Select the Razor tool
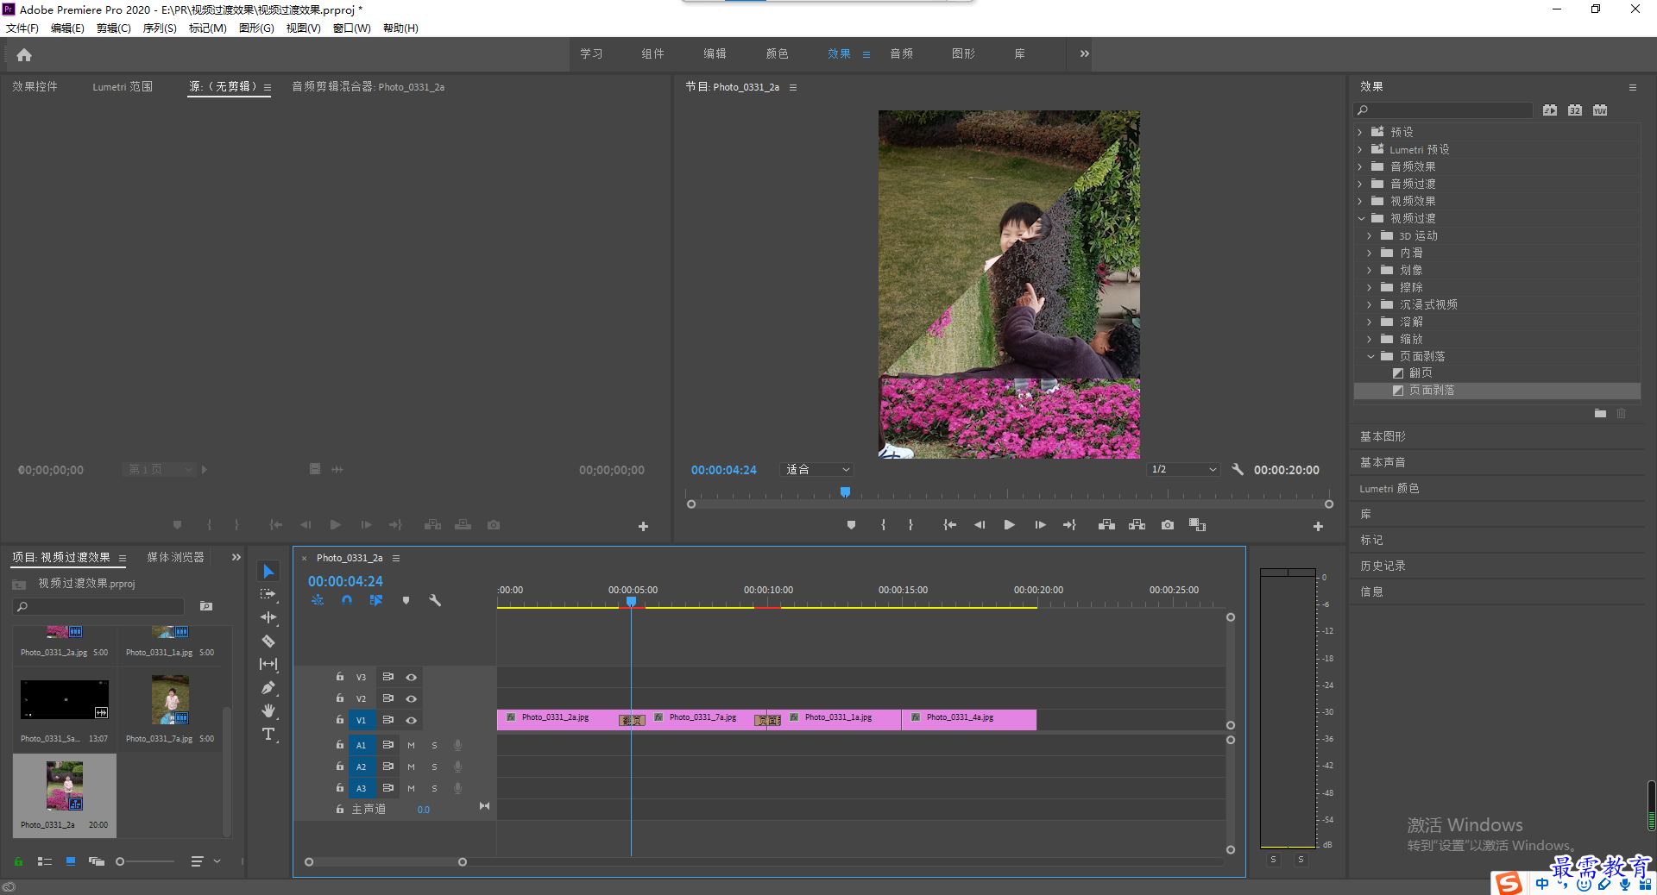This screenshot has height=895, width=1657. coord(268,641)
